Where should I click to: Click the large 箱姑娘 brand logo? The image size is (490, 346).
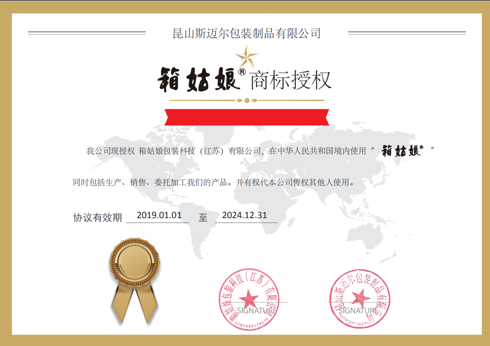click(x=198, y=79)
